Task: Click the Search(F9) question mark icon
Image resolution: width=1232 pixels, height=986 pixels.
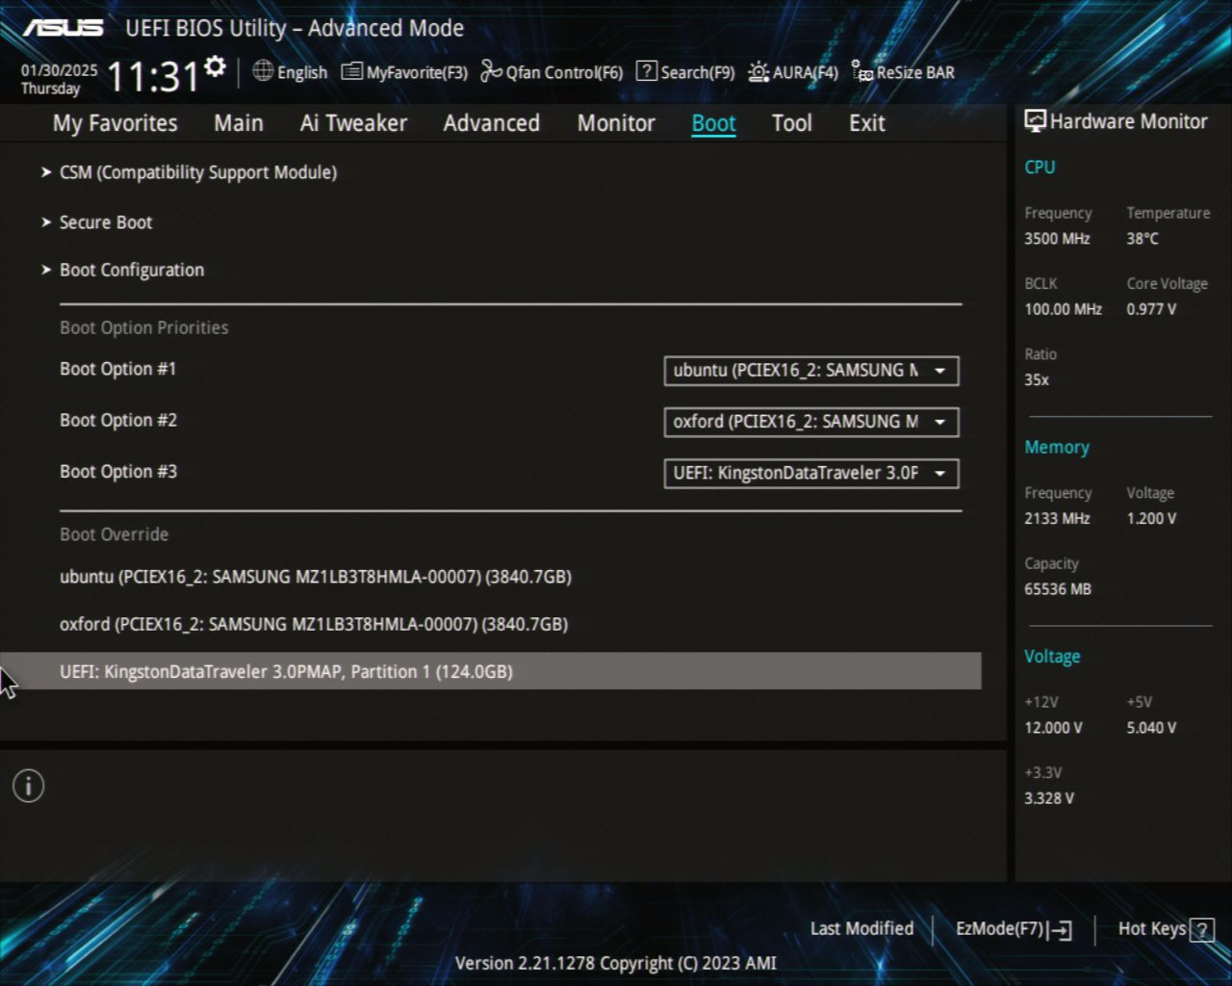Action: (x=647, y=71)
